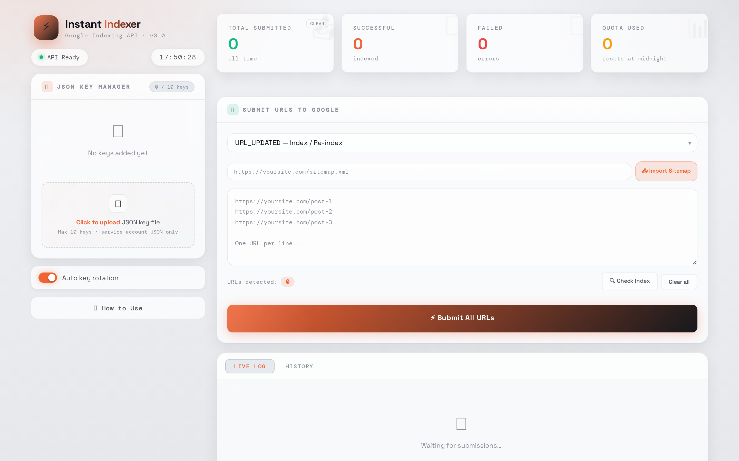Screen dimensions: 739x461
Task: Click the JSON Key Manager header icon
Action: click(x=47, y=87)
